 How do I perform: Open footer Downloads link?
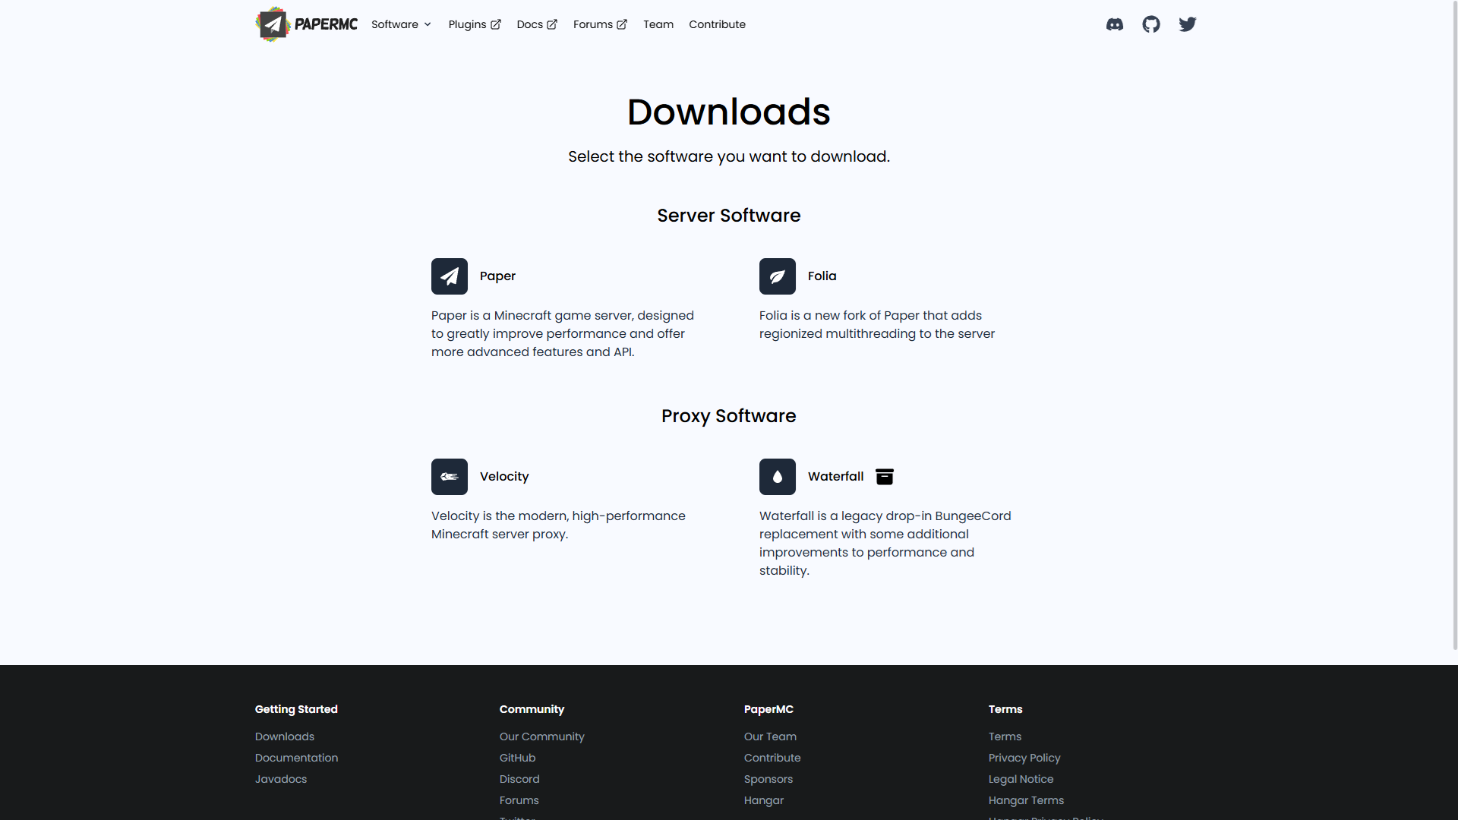pyautogui.click(x=285, y=736)
